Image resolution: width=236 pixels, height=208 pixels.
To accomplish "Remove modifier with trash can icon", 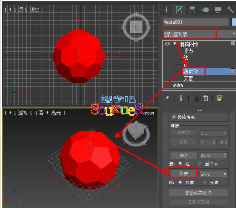I will pos(205,98).
